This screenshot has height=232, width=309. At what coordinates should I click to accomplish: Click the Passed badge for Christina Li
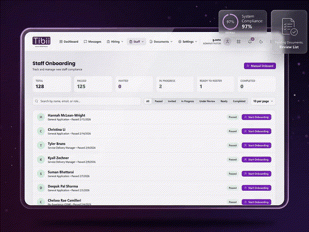[x=233, y=131]
